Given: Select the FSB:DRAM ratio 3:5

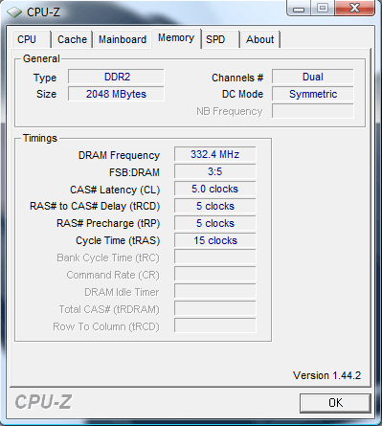Looking at the screenshot, I should point(215,171).
